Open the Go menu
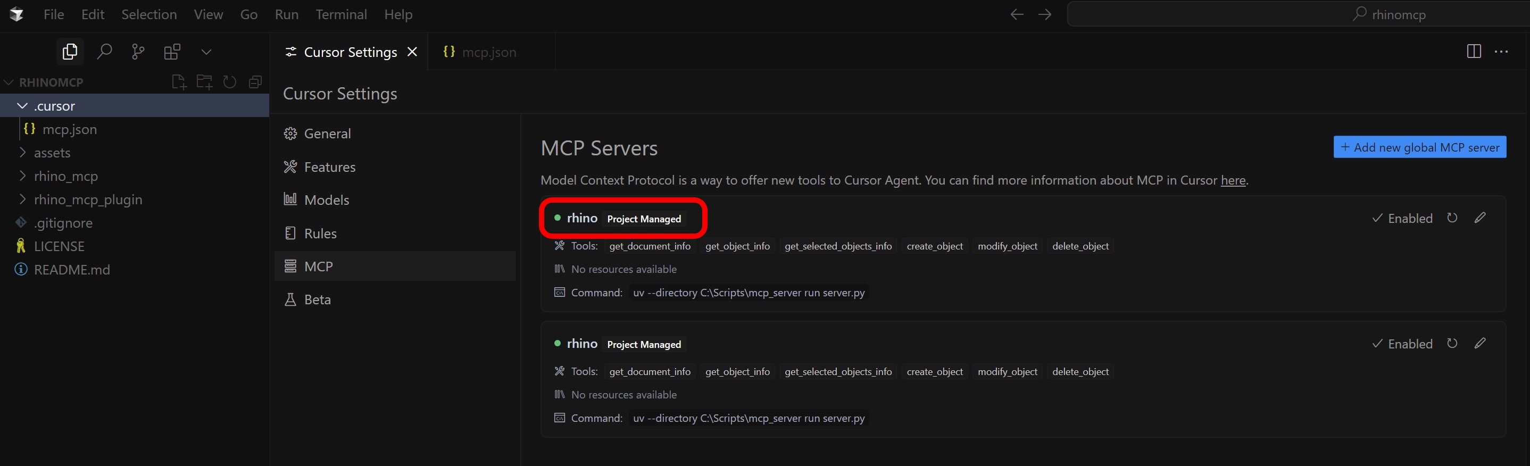1530x466 pixels. coord(248,14)
